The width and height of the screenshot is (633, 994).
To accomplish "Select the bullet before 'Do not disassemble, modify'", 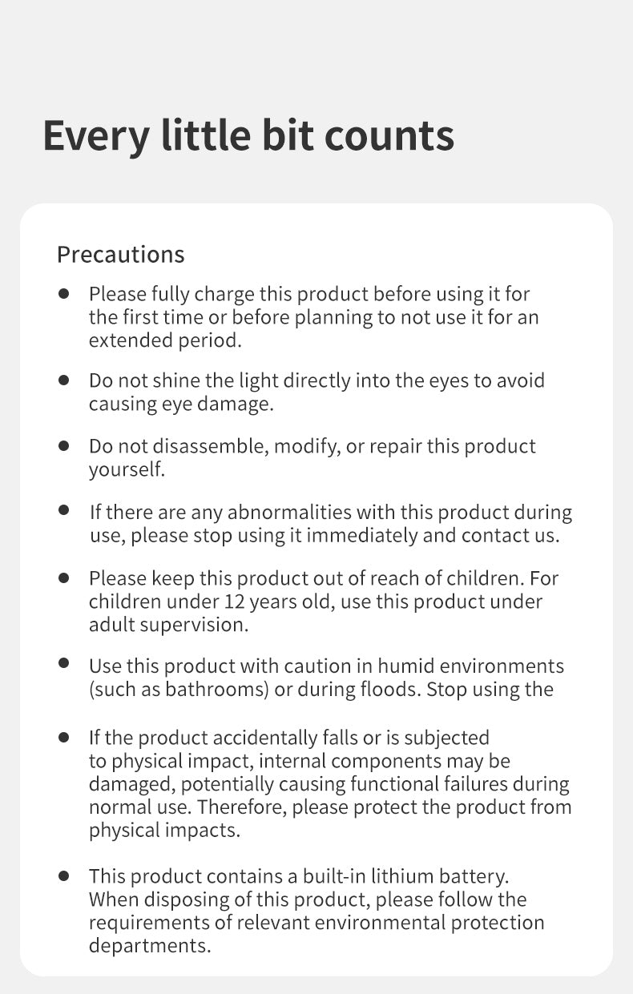I will pos(64,445).
